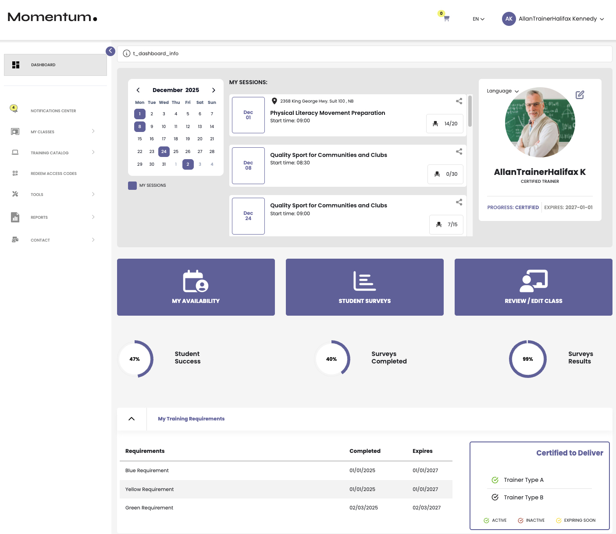Image resolution: width=616 pixels, height=534 pixels.
Task: Open the Reports section icon
Action: [x=15, y=217]
